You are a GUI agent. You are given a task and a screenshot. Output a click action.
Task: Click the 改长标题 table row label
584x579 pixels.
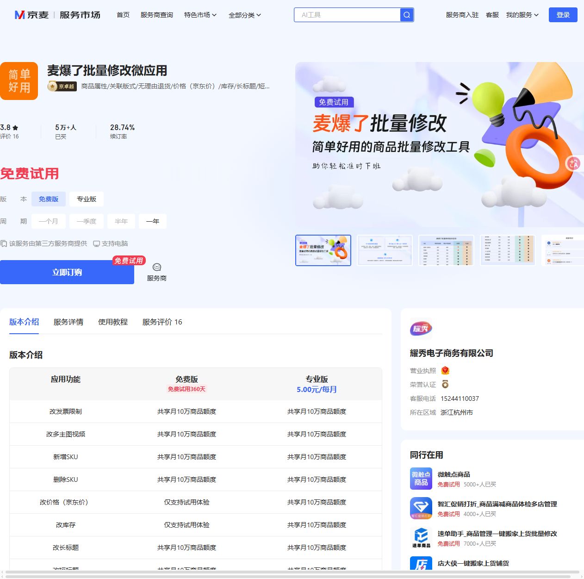66,548
